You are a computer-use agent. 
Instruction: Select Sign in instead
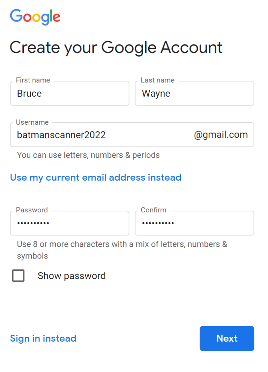[43, 338]
